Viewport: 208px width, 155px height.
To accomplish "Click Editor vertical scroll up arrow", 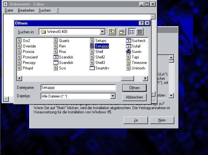I will 153,17.
